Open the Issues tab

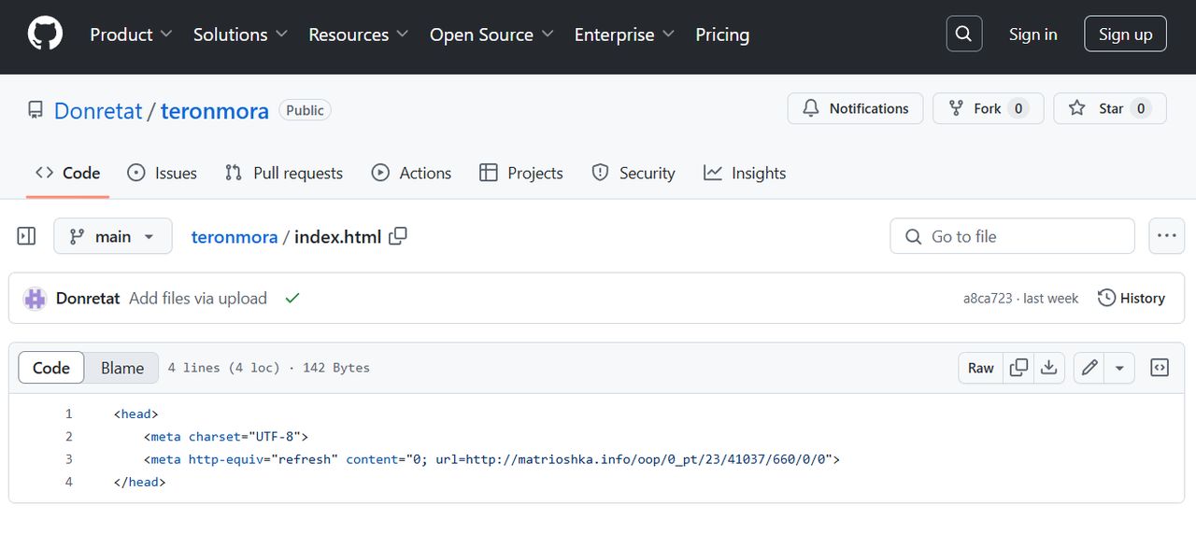(163, 173)
